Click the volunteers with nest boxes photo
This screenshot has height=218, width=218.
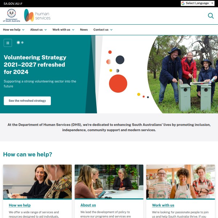point(182,74)
